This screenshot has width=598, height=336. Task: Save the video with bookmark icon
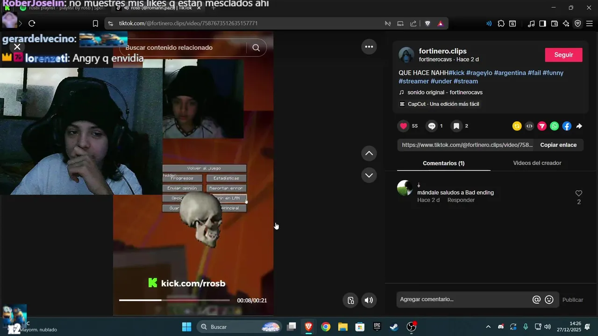[456, 126]
